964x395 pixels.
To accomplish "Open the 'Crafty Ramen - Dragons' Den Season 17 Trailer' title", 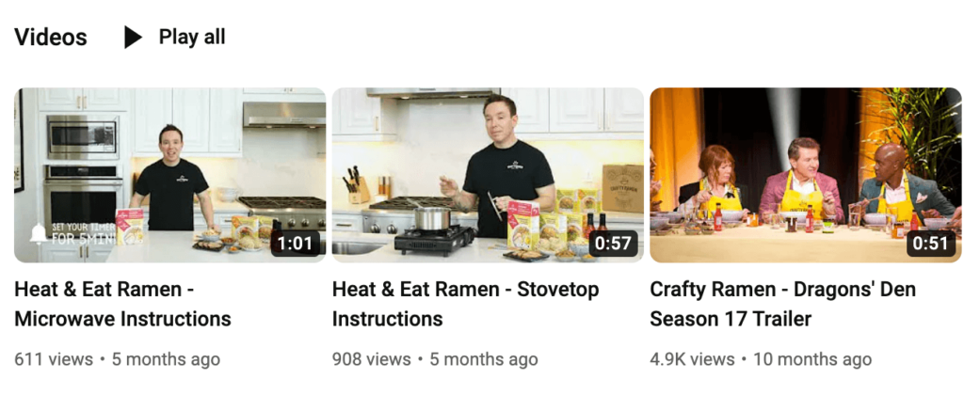I will coord(782,304).
